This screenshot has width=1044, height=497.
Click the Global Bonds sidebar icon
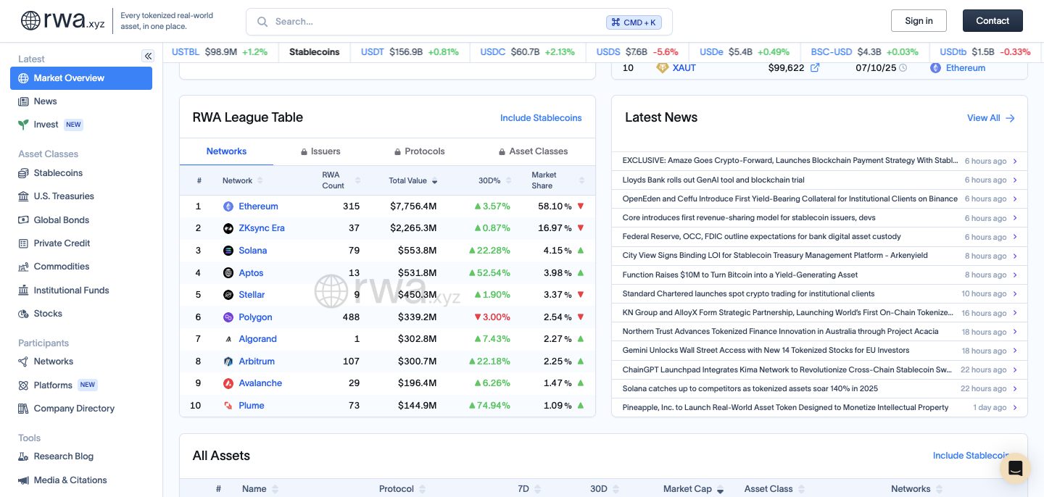click(23, 220)
